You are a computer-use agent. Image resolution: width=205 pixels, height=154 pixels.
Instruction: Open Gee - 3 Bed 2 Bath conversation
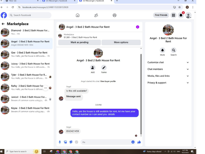26,54
